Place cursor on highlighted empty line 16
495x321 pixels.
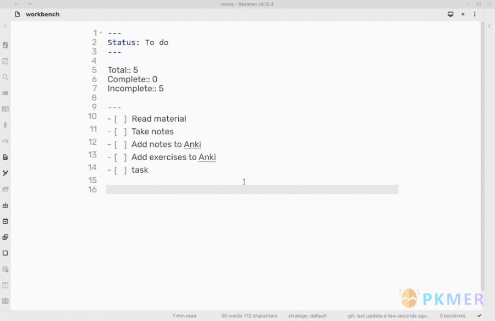pos(252,189)
